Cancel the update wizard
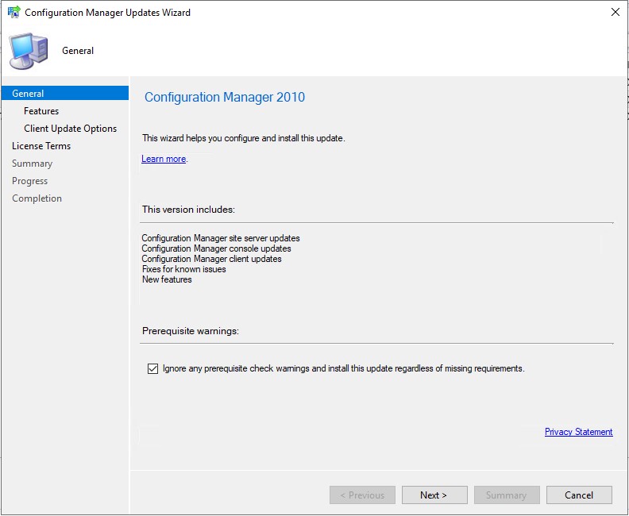The image size is (629, 516). [x=579, y=495]
